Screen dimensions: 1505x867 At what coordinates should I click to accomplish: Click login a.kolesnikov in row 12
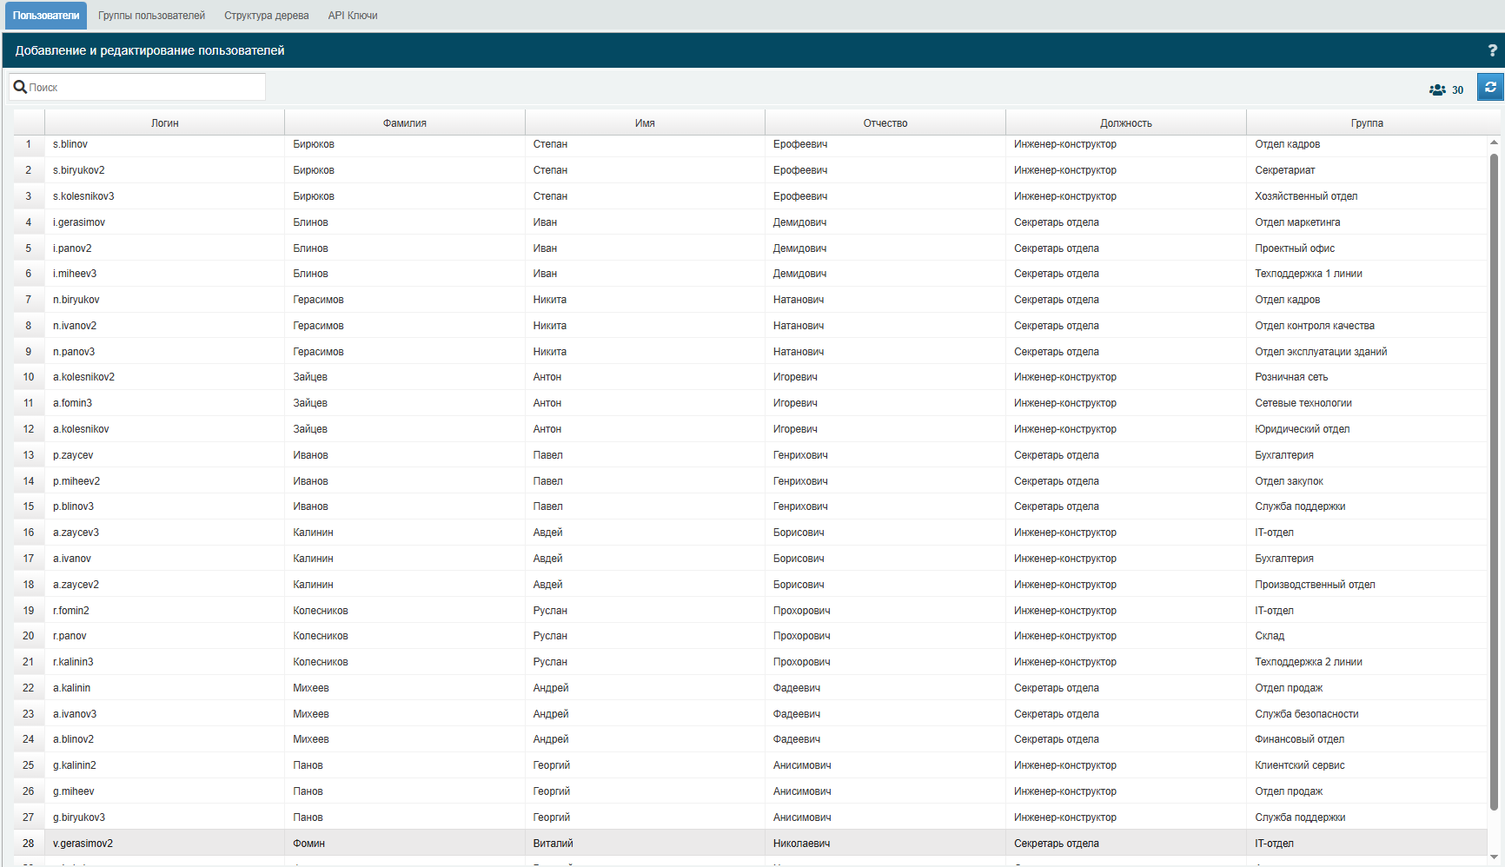(x=81, y=429)
